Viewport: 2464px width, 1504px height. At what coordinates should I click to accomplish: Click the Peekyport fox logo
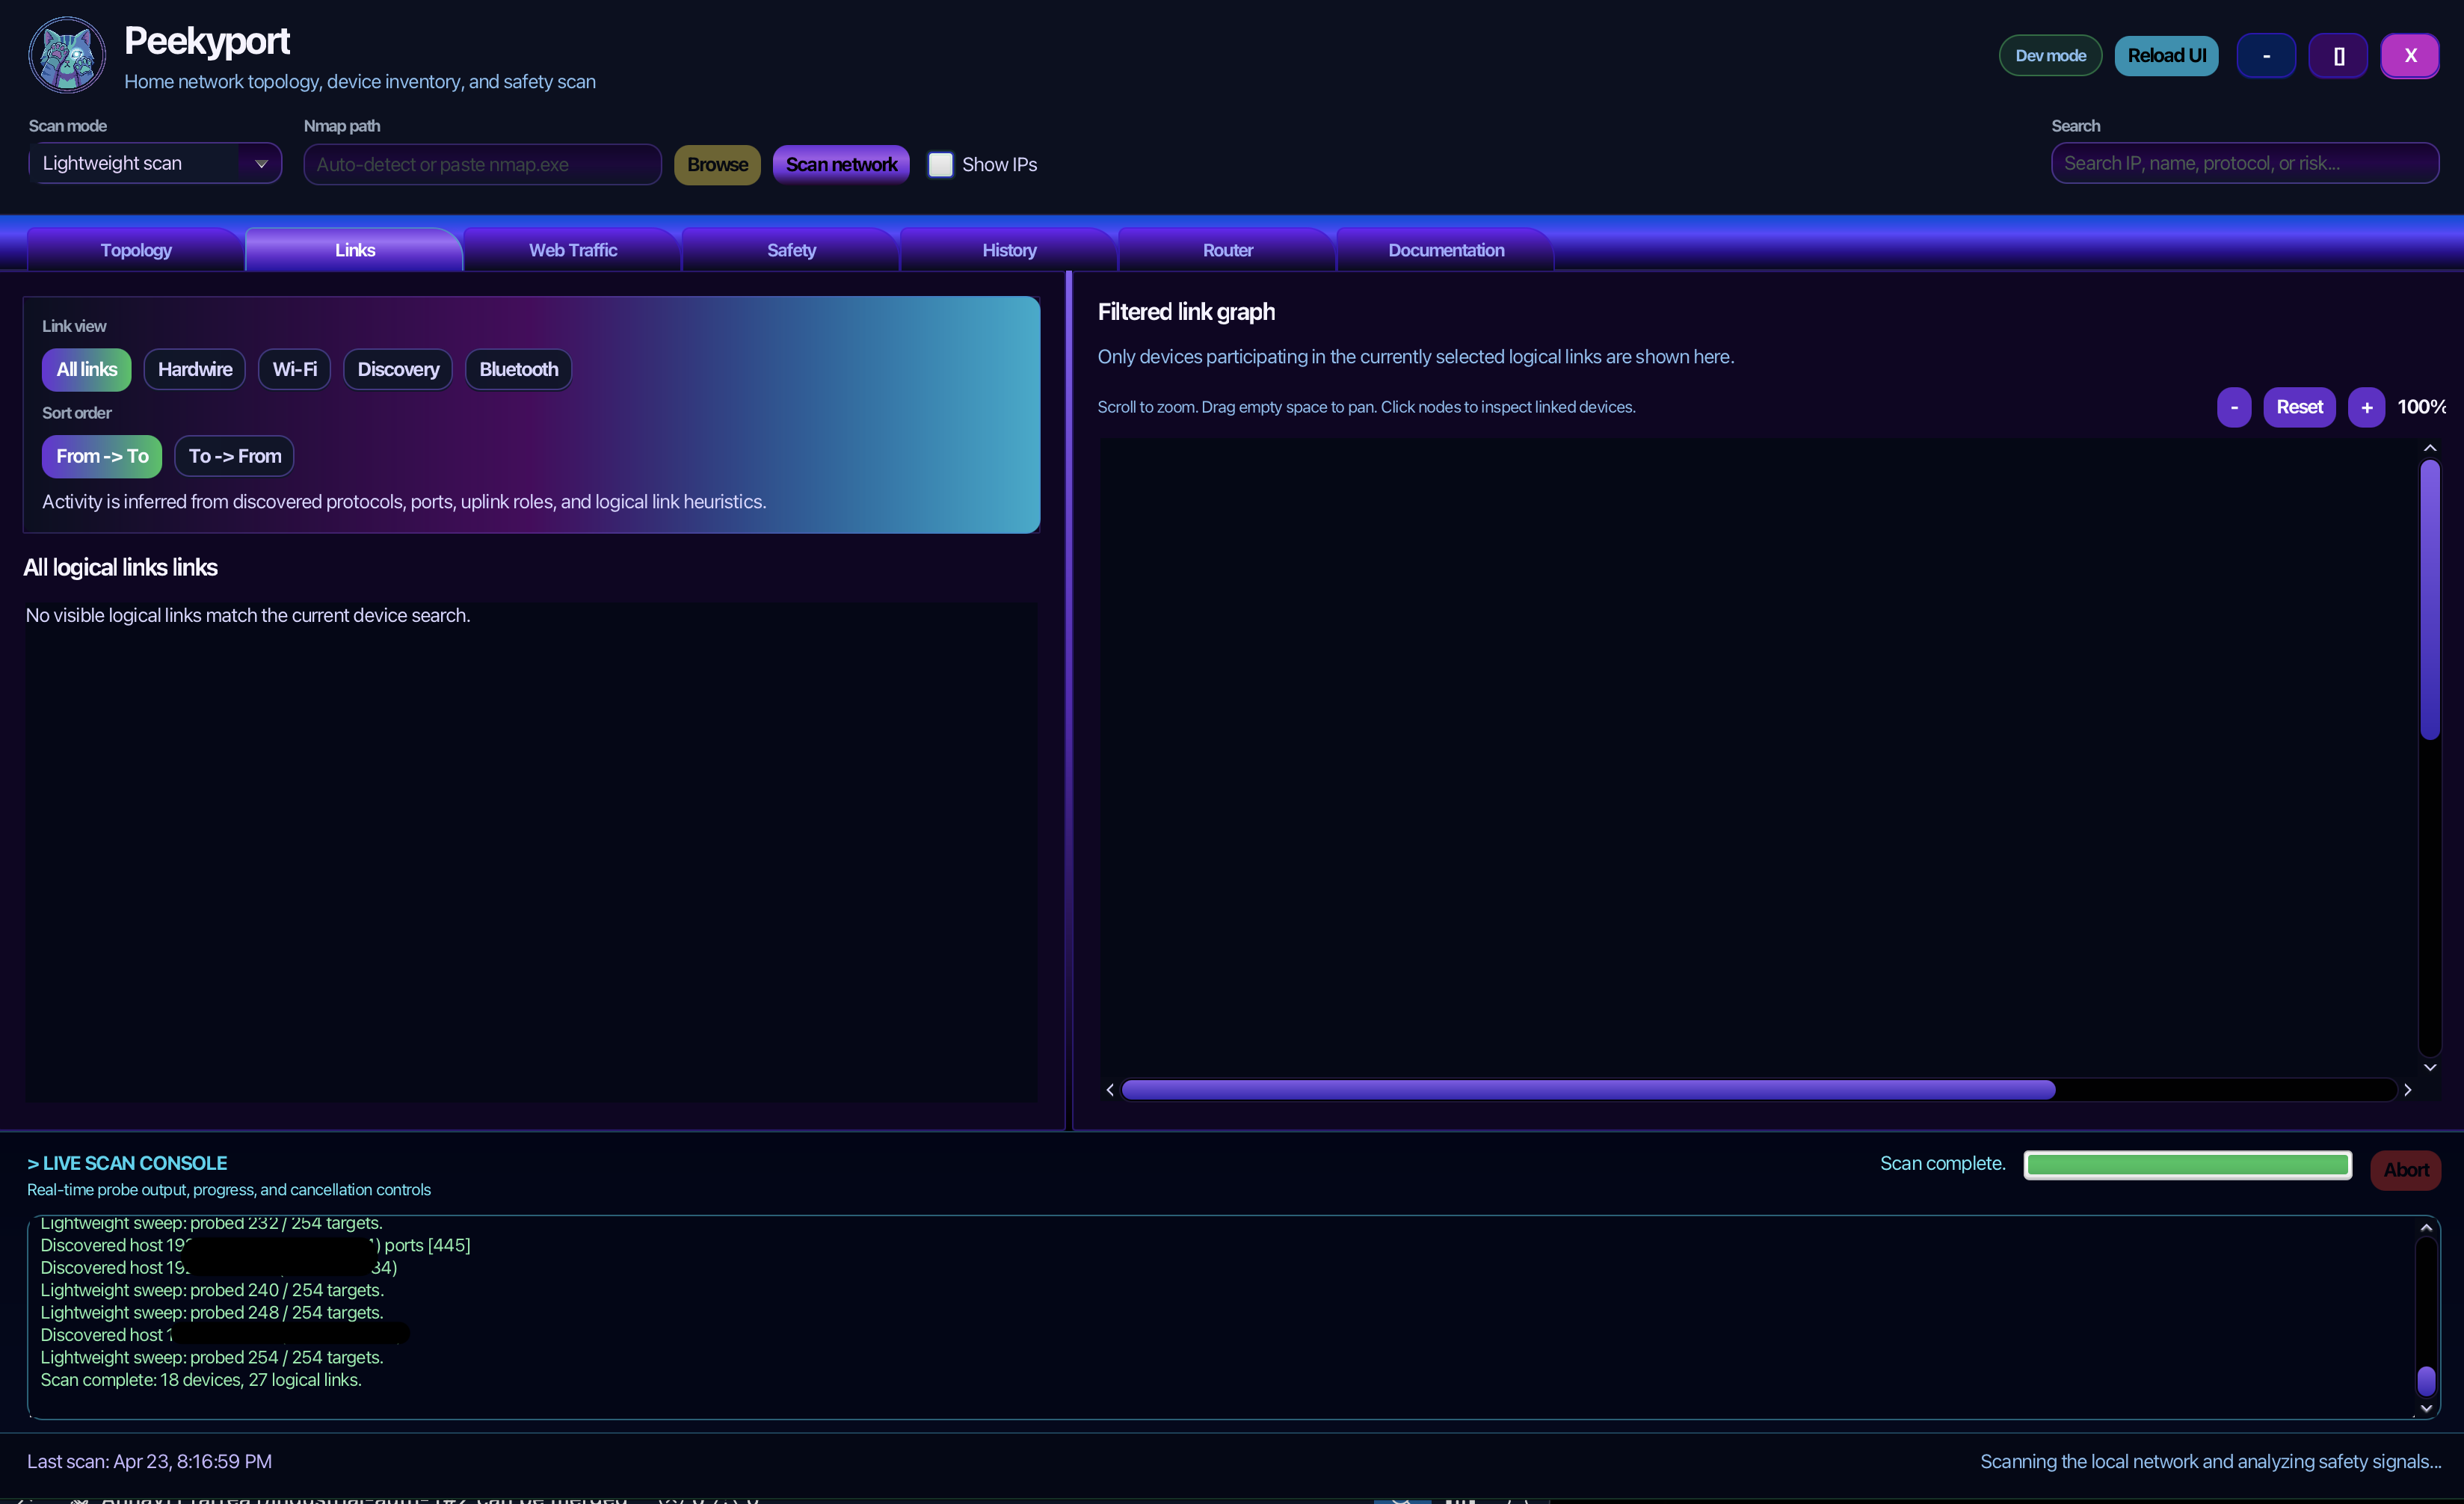coord(67,56)
